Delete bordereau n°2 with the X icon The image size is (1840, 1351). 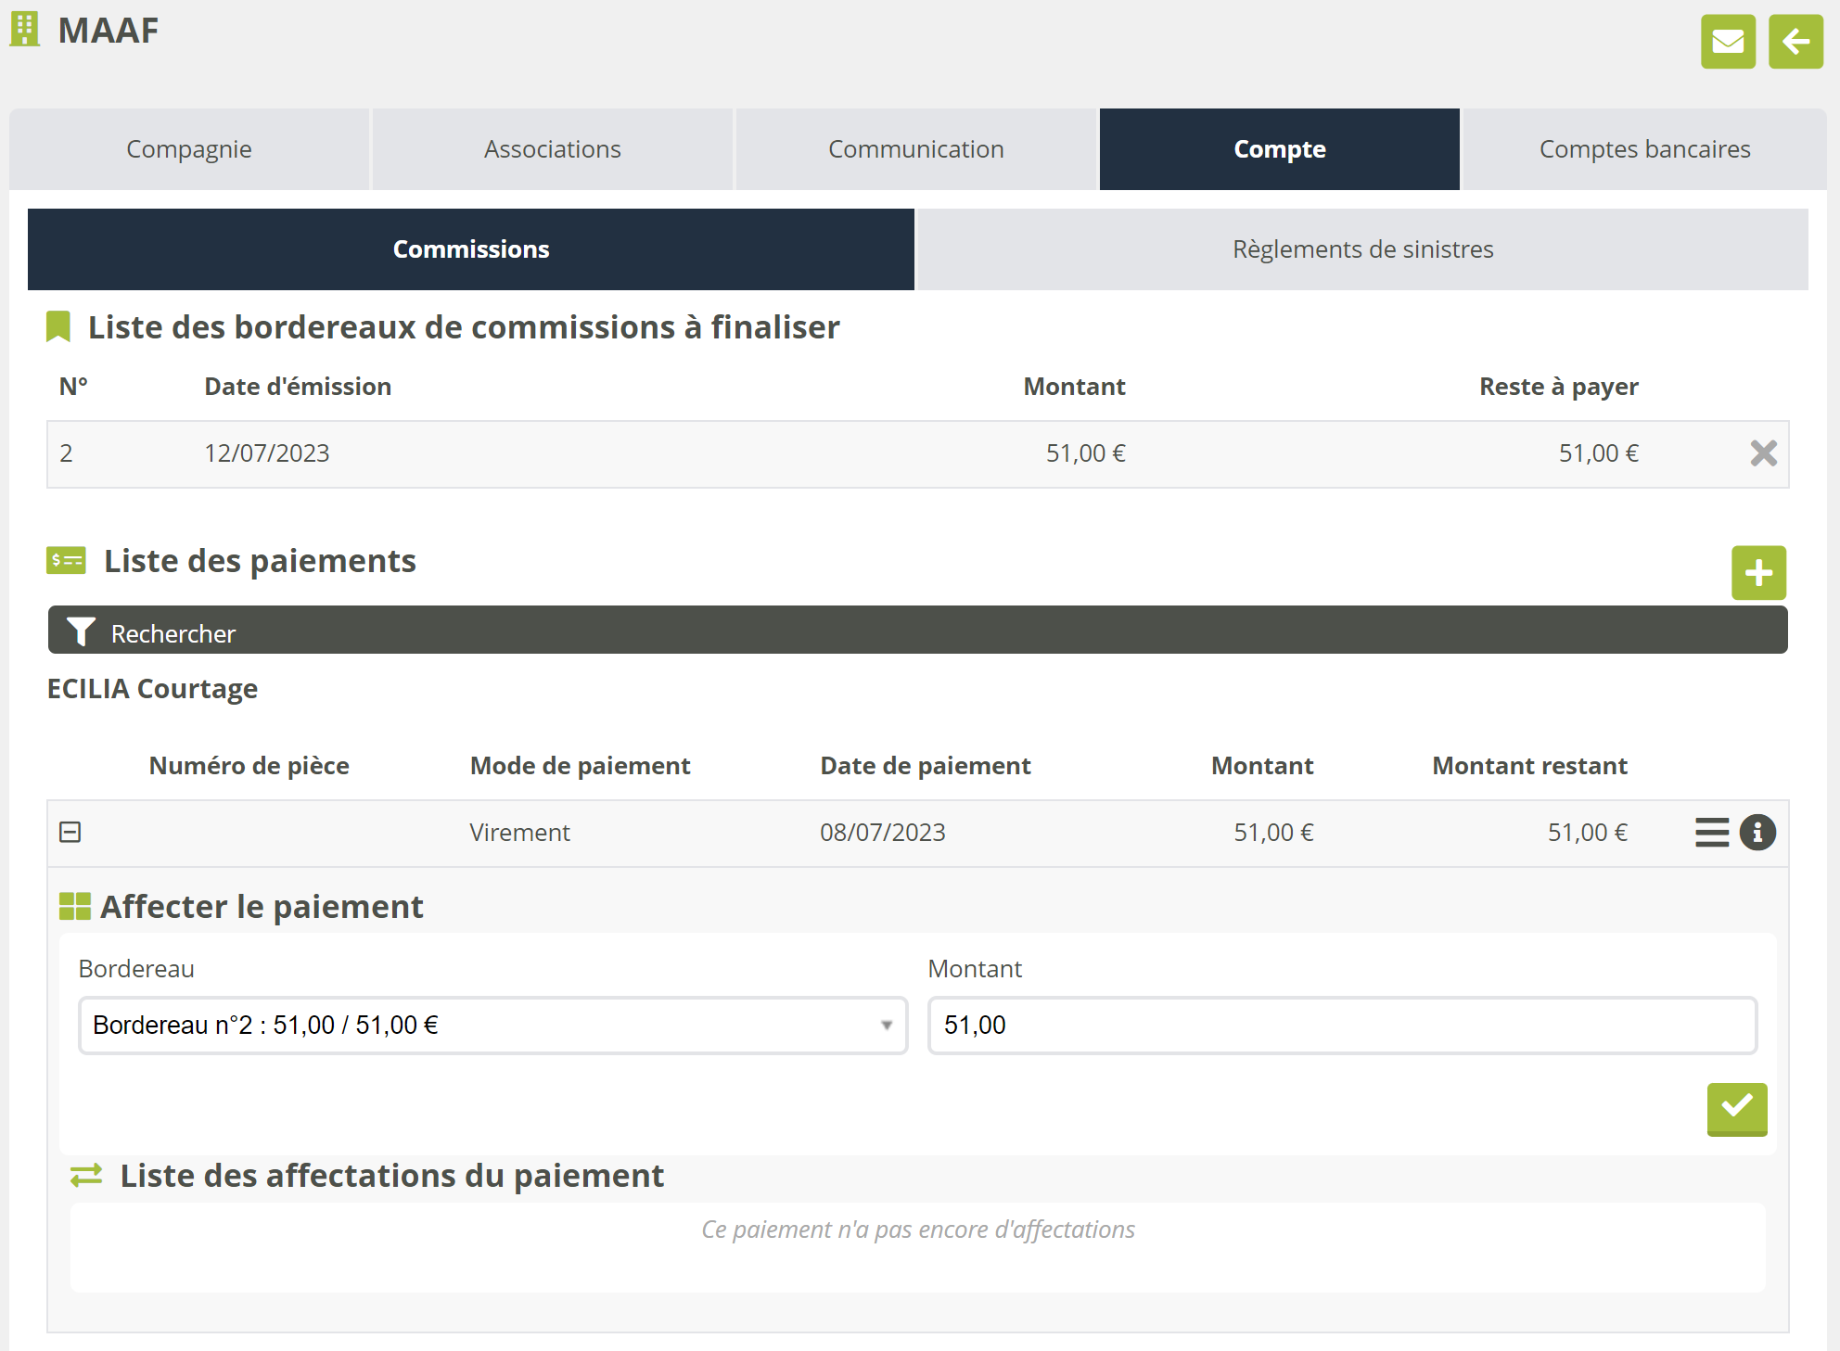point(1763,453)
